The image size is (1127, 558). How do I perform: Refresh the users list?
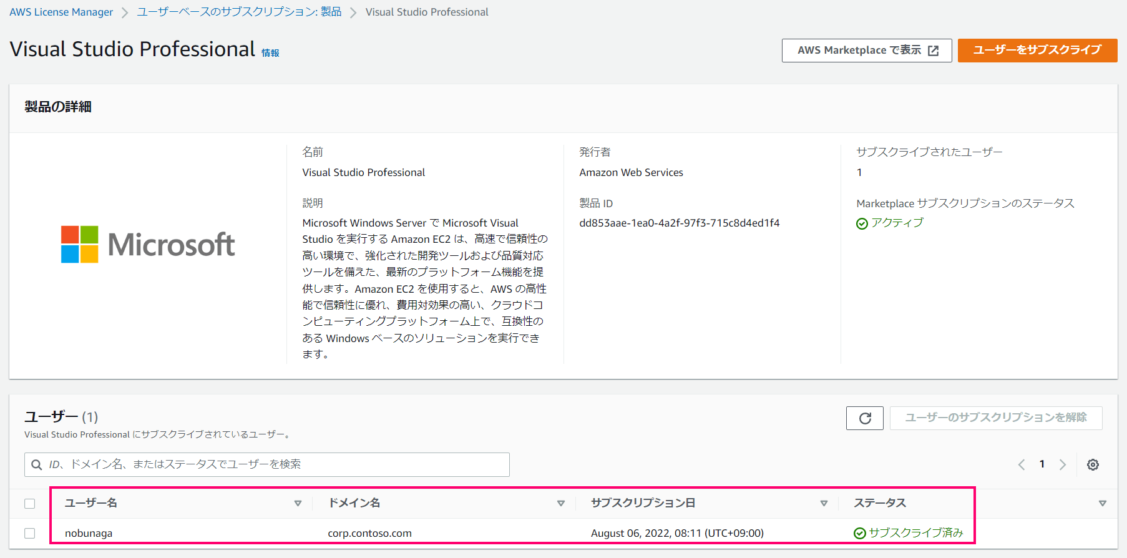coord(865,418)
